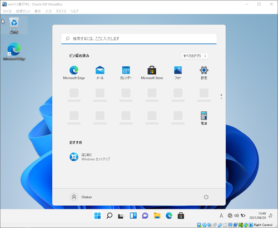Toggle IME input mode indicator A
Image resolution: width=278 pixels, height=228 pixels.
(x=221, y=216)
